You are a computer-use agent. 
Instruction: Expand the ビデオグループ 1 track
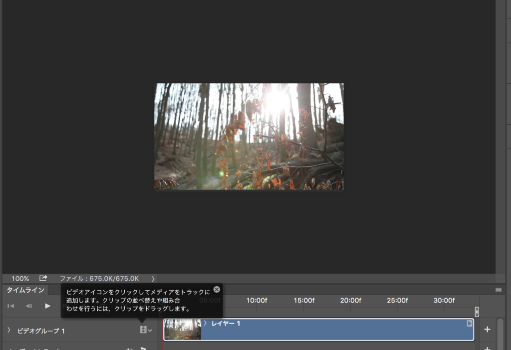pyautogui.click(x=9, y=330)
